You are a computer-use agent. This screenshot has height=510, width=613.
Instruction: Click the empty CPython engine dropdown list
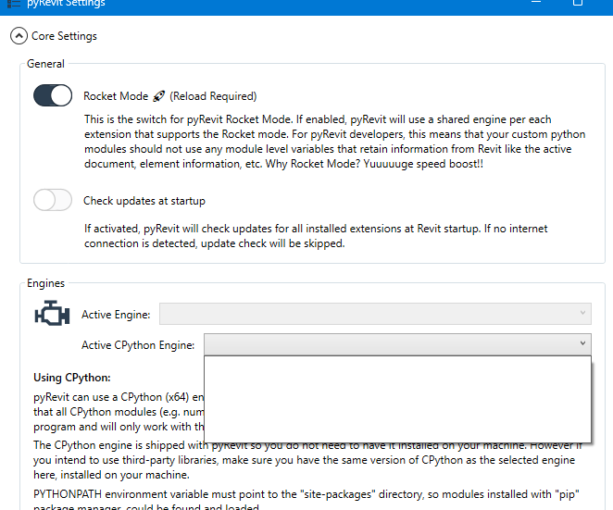click(x=397, y=399)
